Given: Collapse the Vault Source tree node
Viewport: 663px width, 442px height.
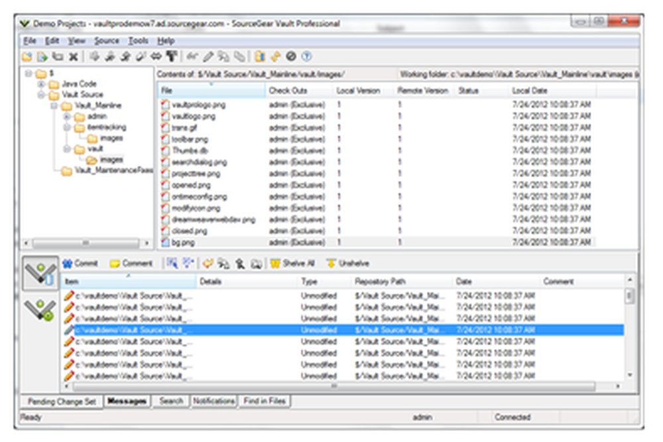Looking at the screenshot, I should (x=41, y=95).
